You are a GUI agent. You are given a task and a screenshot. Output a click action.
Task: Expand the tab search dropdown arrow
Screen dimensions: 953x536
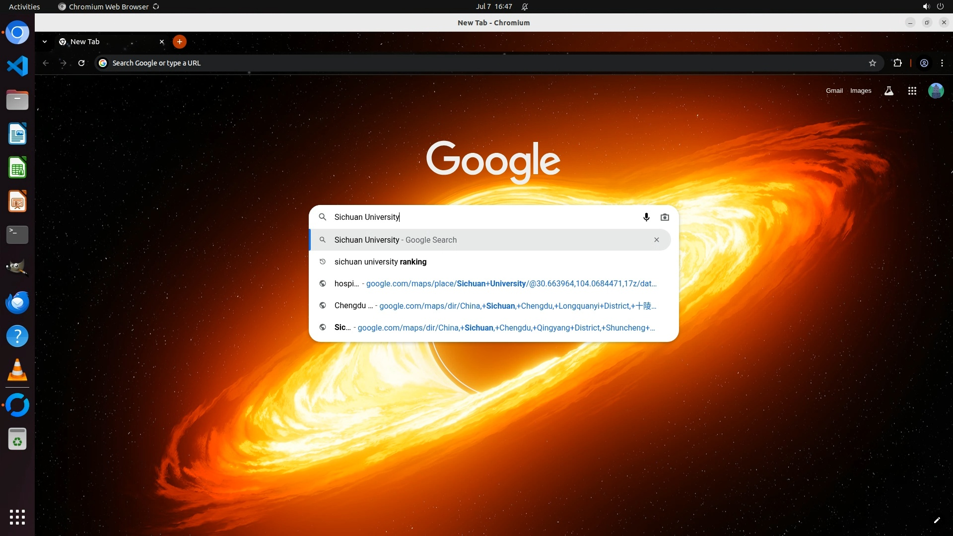(45, 42)
